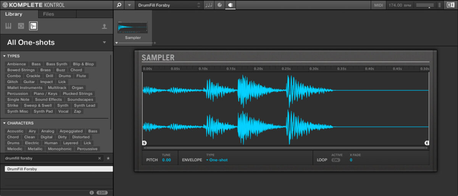
Task: Select the One-shots waveform icon
Action: [x=34, y=26]
